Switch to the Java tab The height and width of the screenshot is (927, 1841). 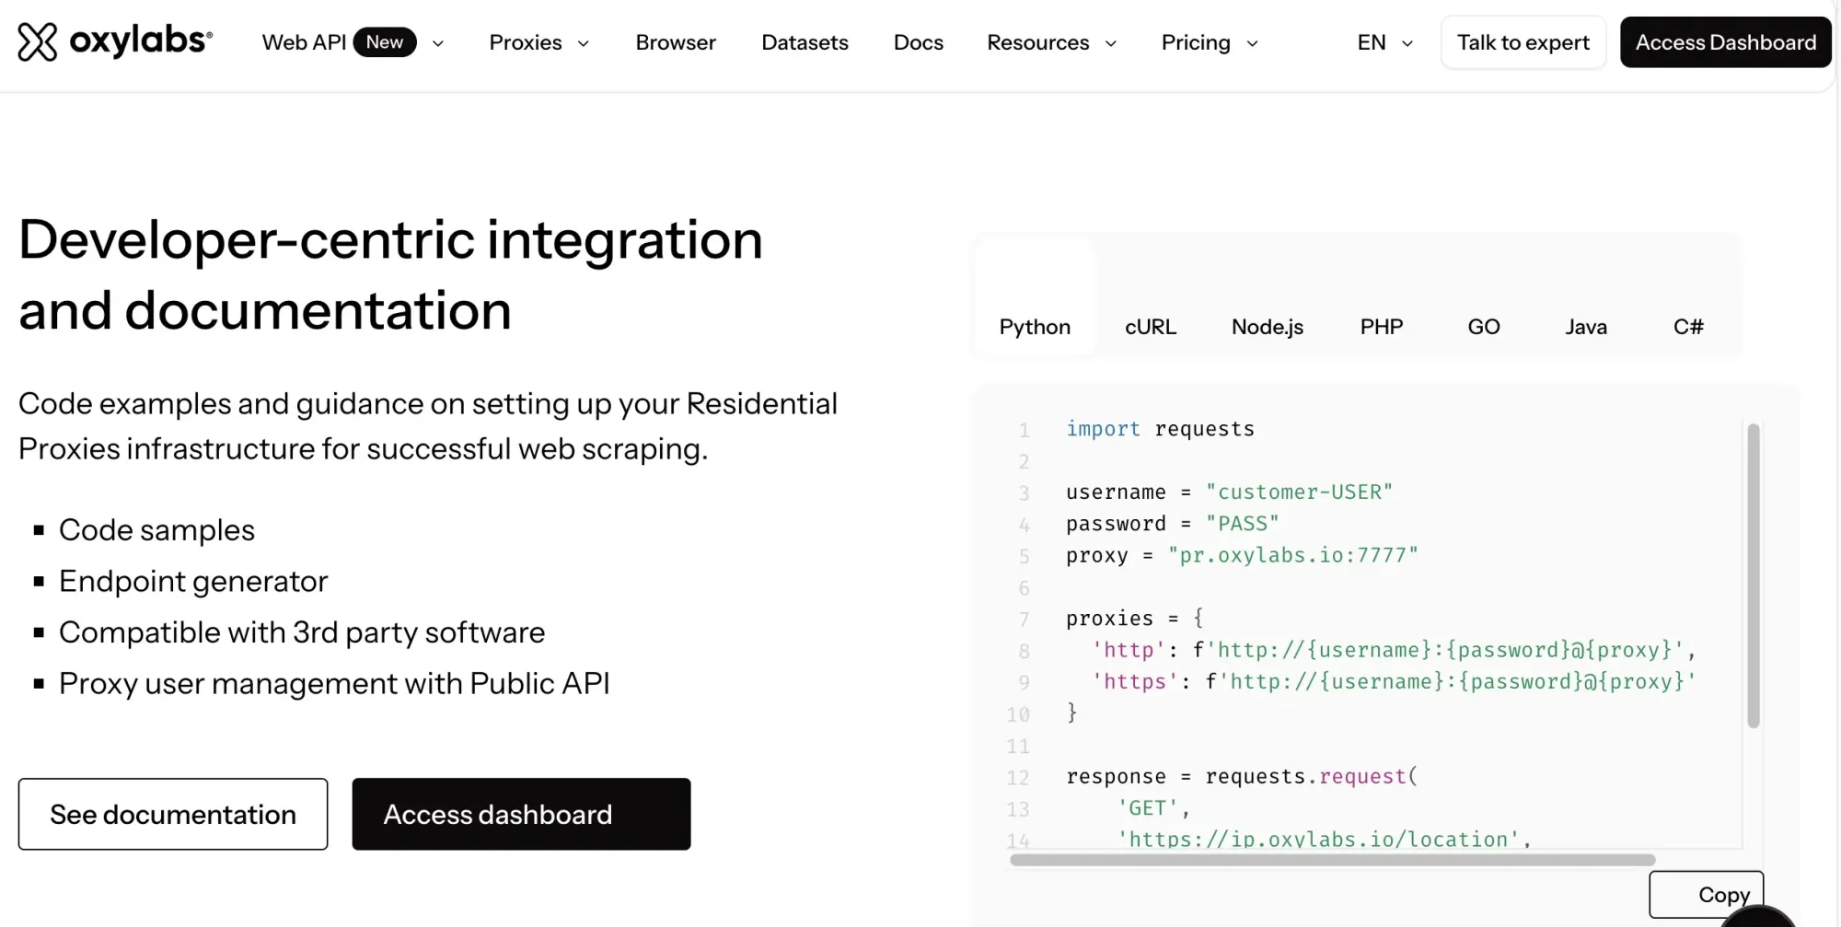pos(1586,327)
